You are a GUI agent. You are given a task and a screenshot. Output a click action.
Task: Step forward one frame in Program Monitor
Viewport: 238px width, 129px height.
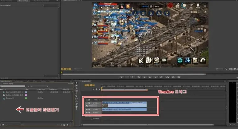coord(156,77)
